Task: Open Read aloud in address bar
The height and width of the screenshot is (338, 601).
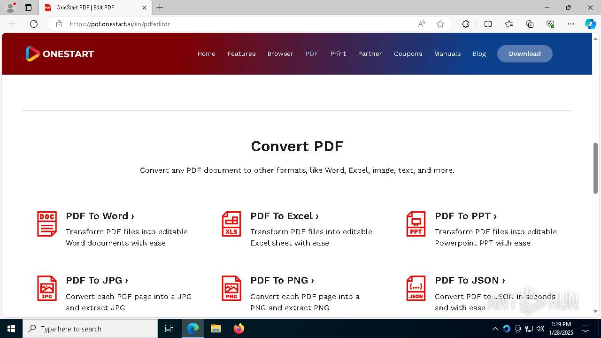Action: coord(422,24)
